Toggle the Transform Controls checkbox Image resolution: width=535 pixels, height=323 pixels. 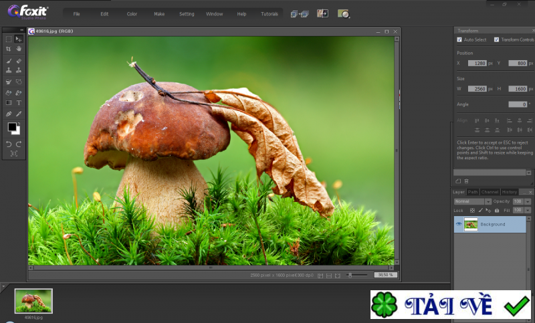tap(496, 40)
